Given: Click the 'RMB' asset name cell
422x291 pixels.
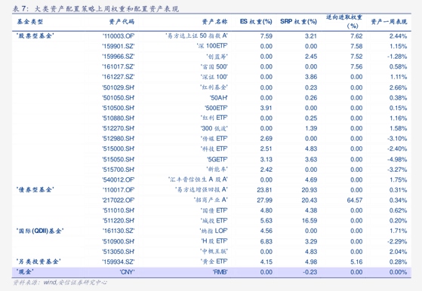Looking at the screenshot, I should [x=220, y=272].
